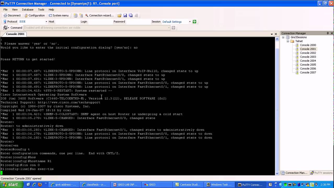This screenshot has width=334, height=188.
Task: Close the Connection Manager panel
Action: (332, 33)
